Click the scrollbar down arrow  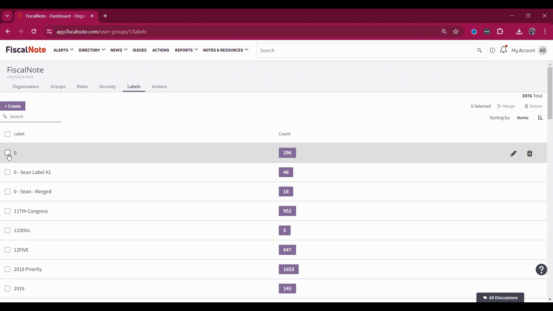point(550,299)
